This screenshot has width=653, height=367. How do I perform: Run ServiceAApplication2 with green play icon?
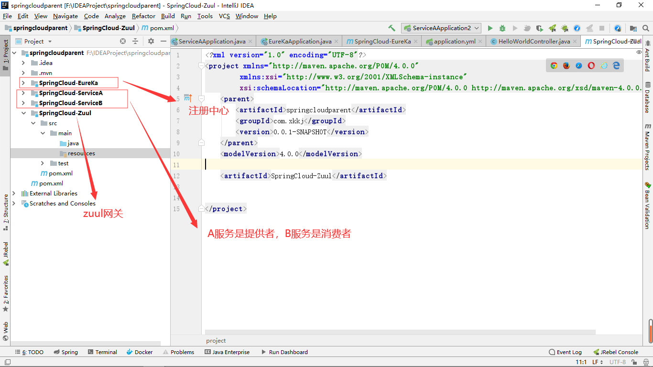(x=490, y=28)
